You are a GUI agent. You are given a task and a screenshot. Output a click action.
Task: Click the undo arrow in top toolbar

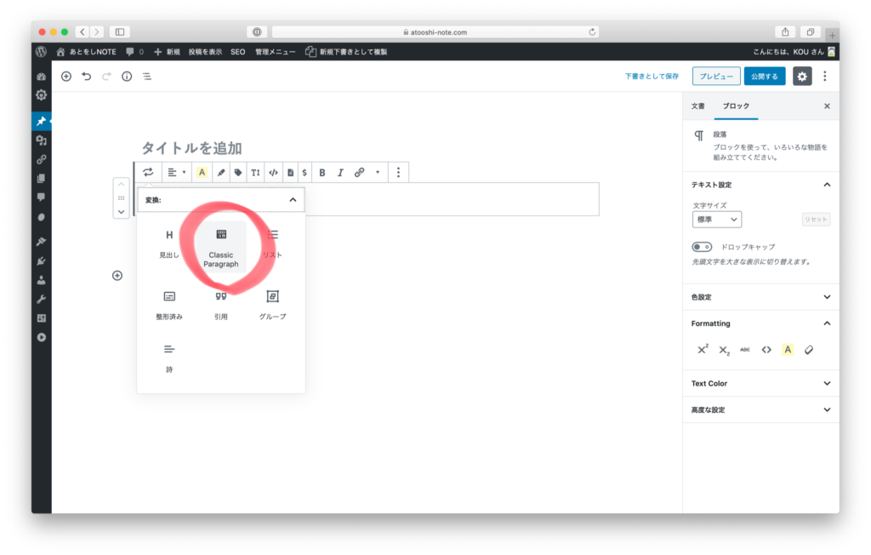point(87,77)
